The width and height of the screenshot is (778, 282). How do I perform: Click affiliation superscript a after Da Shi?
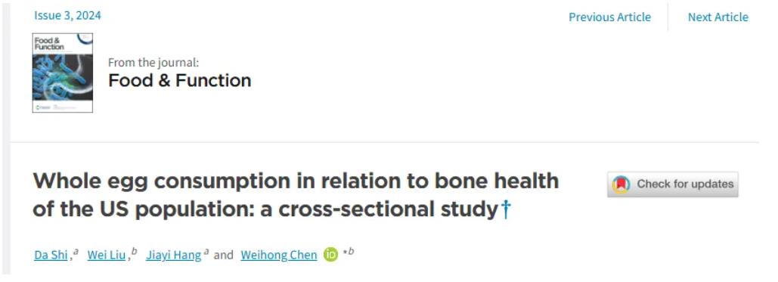pos(76,253)
